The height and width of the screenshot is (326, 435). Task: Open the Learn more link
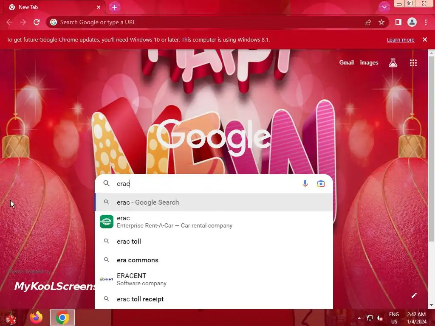tap(401, 39)
